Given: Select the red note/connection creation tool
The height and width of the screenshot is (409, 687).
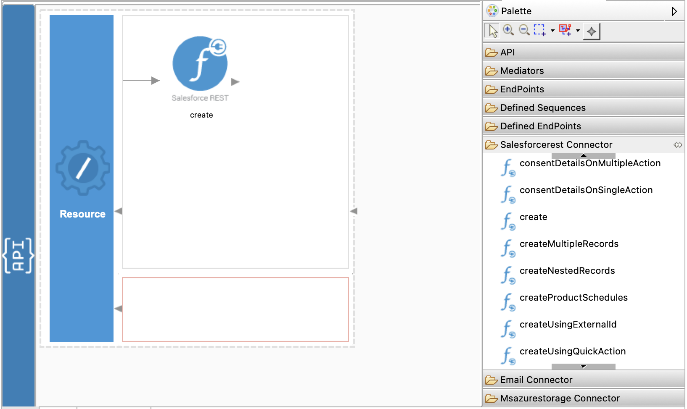Looking at the screenshot, I should (x=565, y=30).
